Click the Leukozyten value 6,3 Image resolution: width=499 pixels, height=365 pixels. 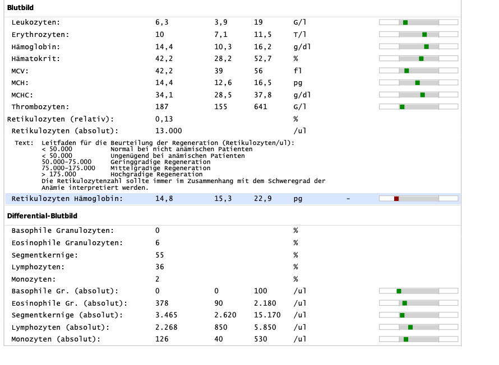click(x=161, y=22)
